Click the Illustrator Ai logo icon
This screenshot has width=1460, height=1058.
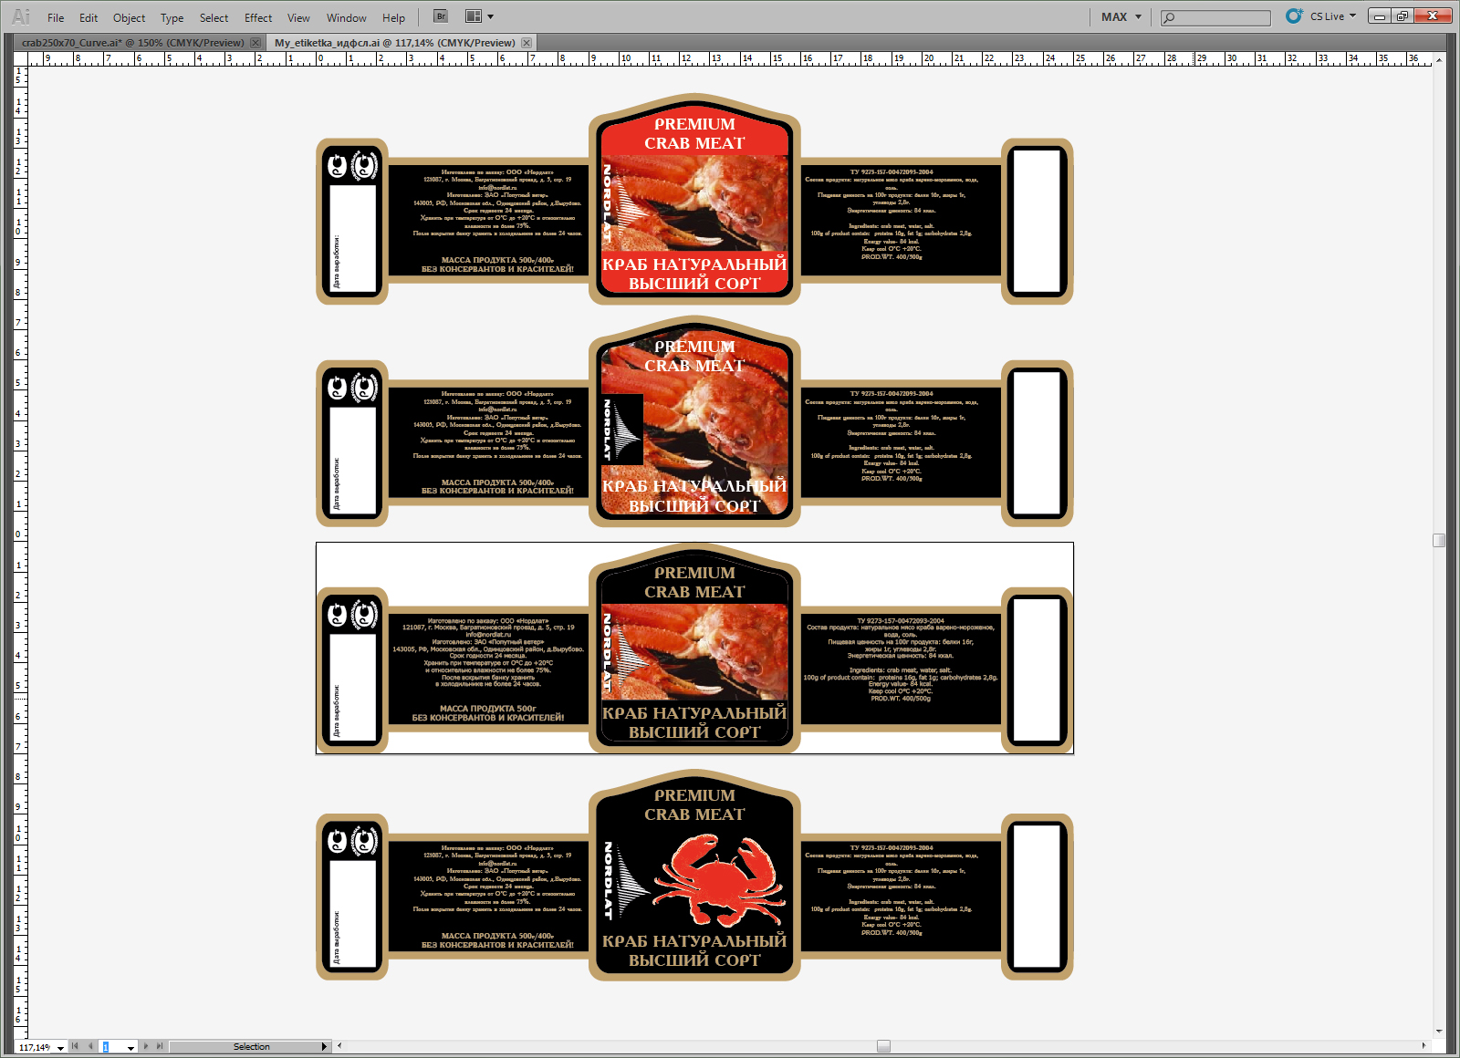coord(20,16)
